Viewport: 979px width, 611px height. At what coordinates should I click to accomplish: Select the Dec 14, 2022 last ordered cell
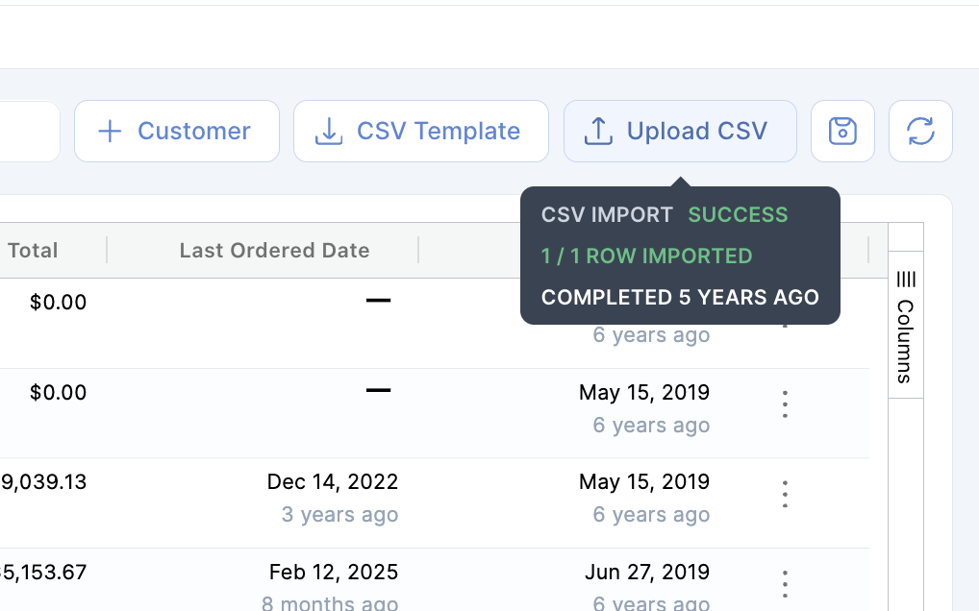tap(333, 482)
